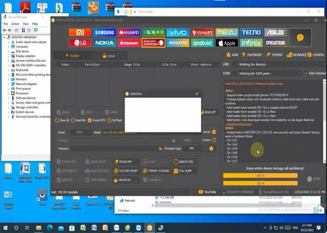The image size is (327, 233).
Task: Select the Xiaomi MI brand tile
Action: (x=80, y=33)
